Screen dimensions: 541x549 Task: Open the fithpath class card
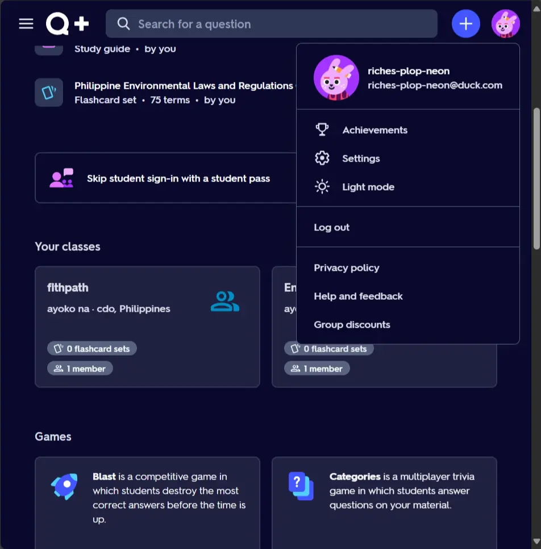pos(147,327)
